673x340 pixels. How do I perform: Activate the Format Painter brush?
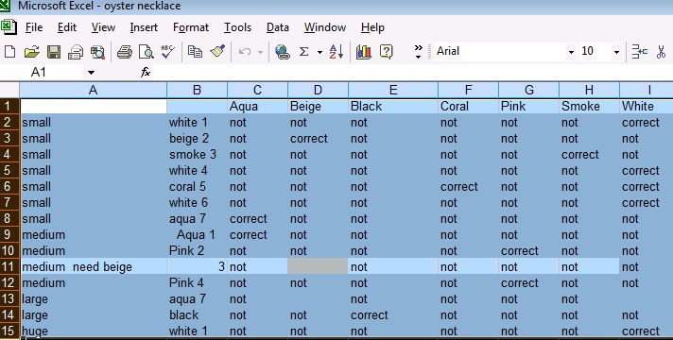[217, 52]
